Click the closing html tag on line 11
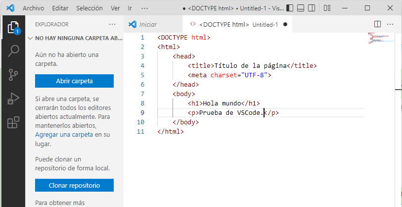 pos(171,132)
